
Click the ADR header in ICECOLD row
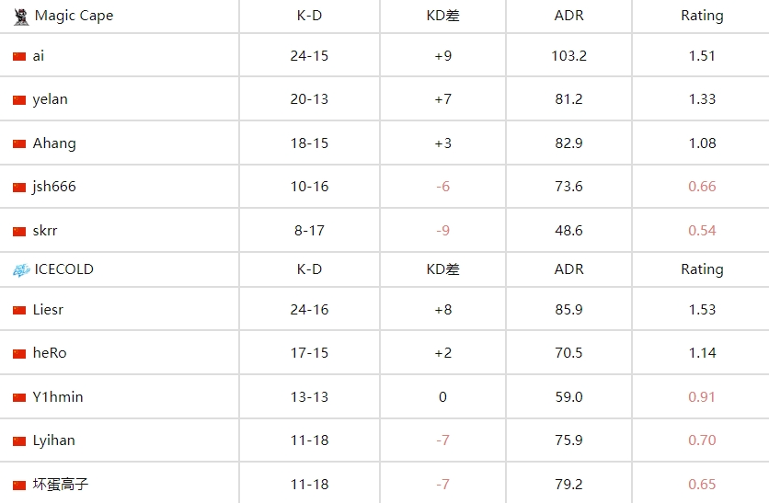[569, 269]
